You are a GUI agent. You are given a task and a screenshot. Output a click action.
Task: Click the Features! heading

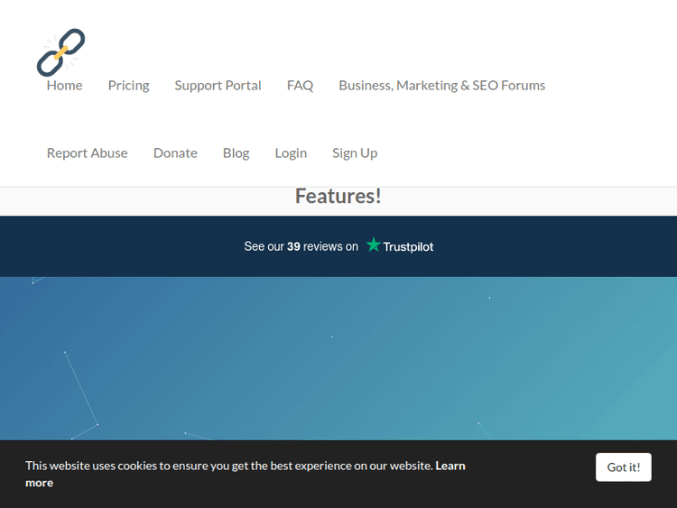pos(338,197)
